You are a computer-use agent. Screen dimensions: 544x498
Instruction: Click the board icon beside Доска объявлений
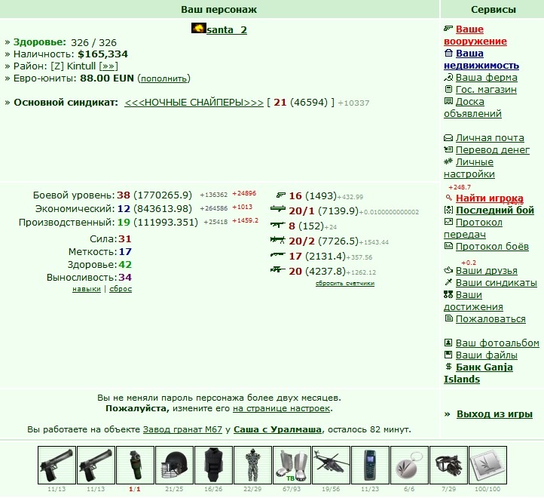tap(448, 101)
